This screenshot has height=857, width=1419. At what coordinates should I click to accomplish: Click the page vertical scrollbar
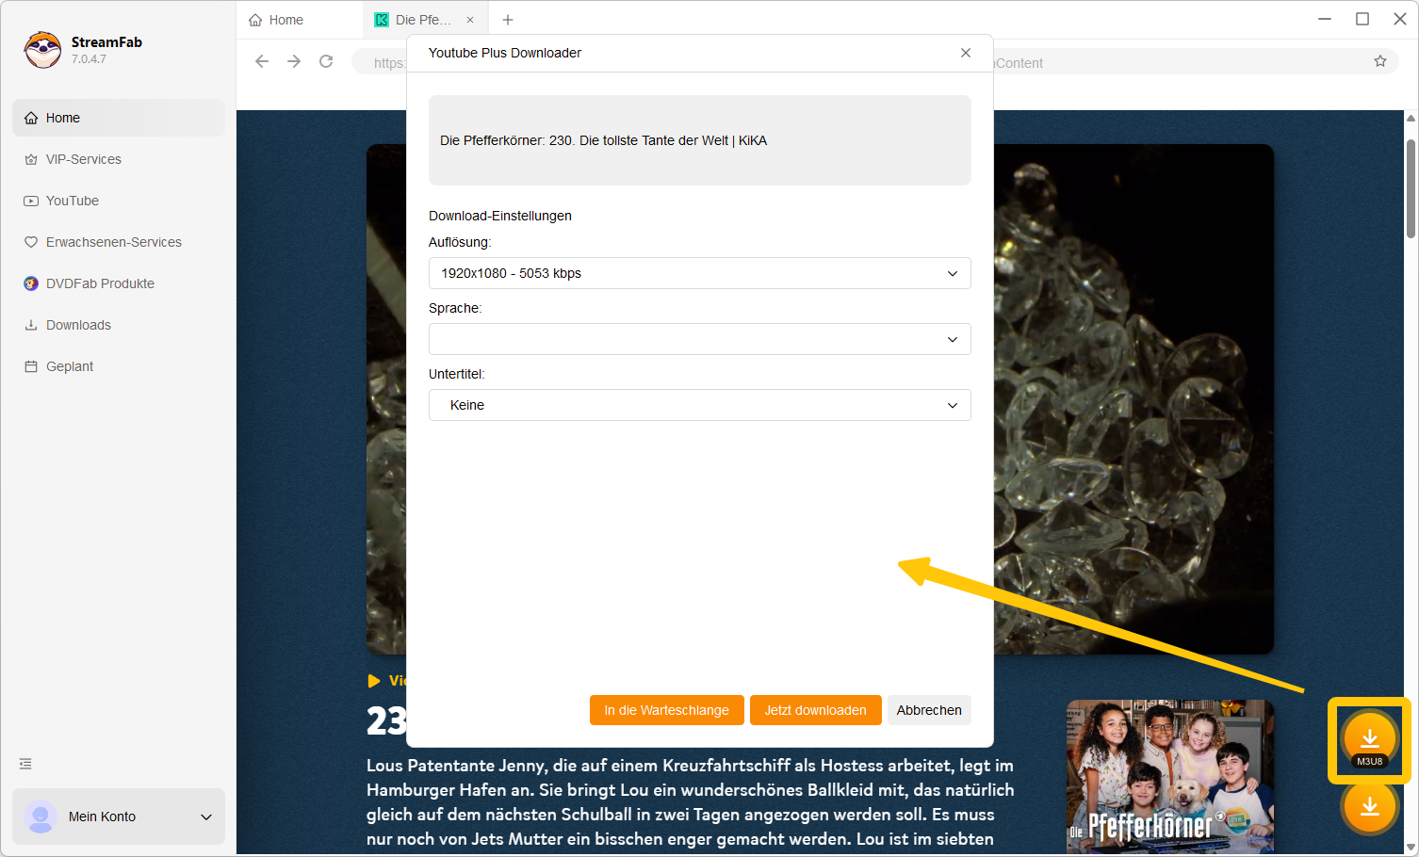(x=1411, y=188)
